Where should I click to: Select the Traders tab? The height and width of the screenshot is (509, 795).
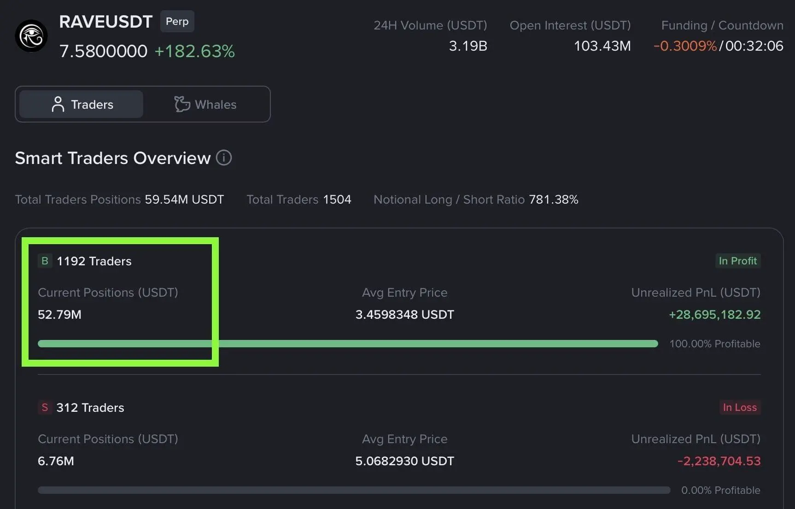tap(82, 105)
